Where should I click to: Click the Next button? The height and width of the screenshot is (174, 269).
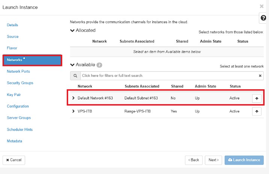pos(213,160)
